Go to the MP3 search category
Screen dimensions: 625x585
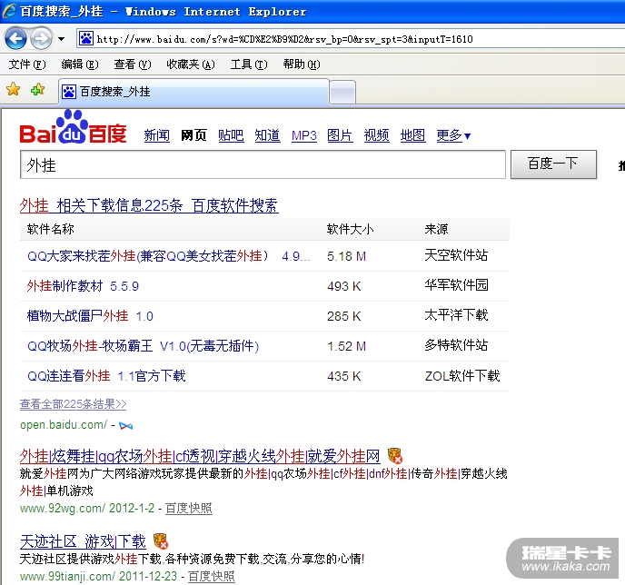(303, 135)
